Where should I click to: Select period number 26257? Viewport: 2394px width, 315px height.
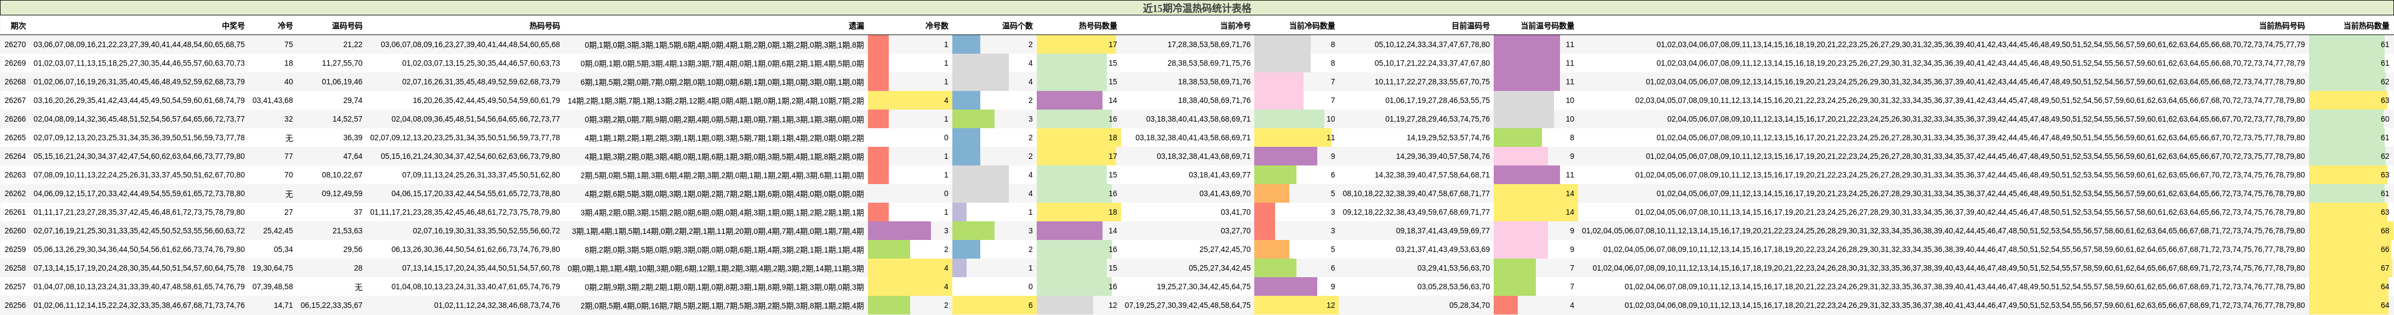pos(15,286)
